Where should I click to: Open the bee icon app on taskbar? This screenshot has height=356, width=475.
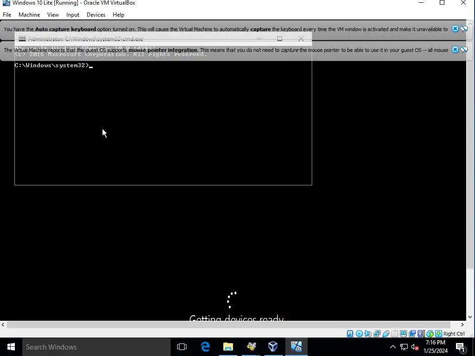251,347
